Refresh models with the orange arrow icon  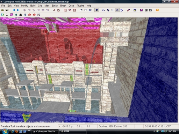click(157, 10)
